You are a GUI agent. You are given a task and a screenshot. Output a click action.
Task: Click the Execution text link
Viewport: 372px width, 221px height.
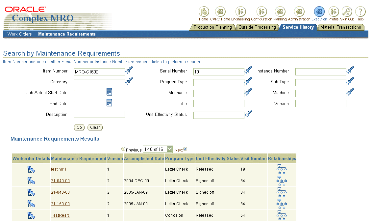pos(319,19)
